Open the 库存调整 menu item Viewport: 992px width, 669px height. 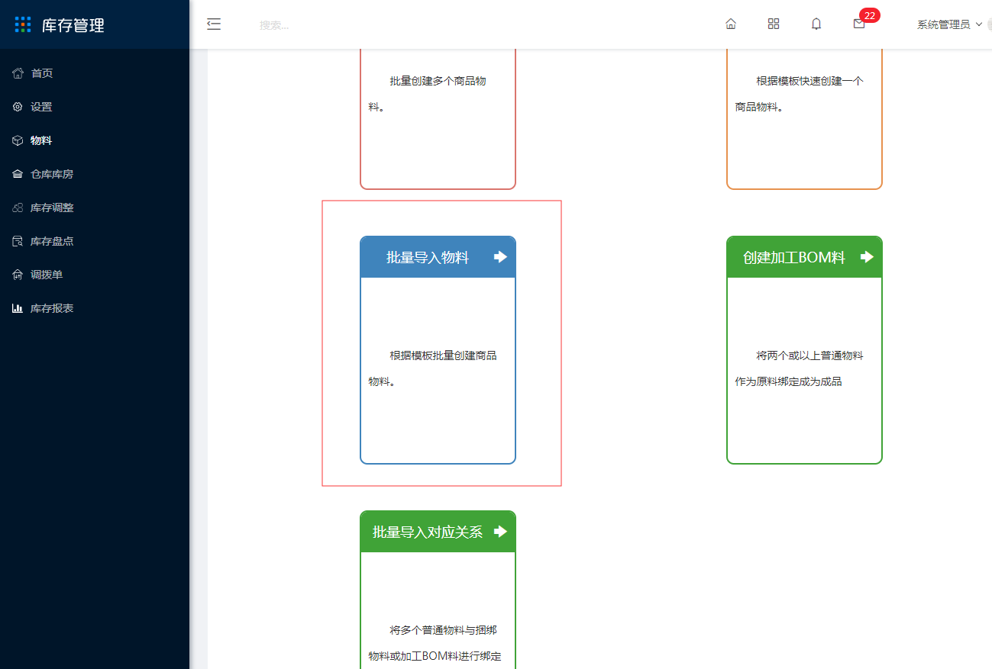pyautogui.click(x=95, y=207)
